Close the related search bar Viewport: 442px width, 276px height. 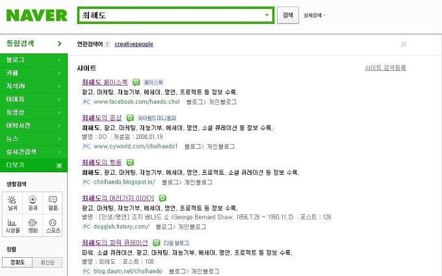pyautogui.click(x=404, y=44)
